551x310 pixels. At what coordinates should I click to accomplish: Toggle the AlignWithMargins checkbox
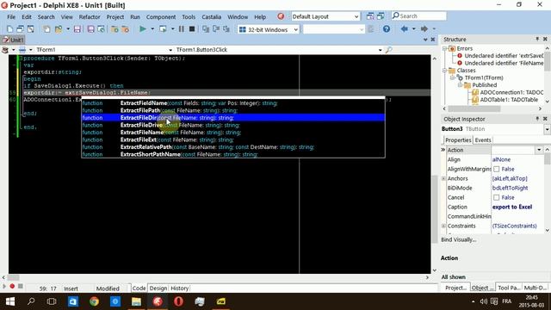pos(496,170)
